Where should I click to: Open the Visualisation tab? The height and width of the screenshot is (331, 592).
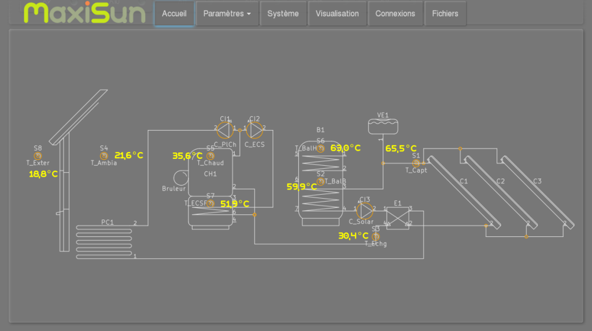[x=337, y=13]
